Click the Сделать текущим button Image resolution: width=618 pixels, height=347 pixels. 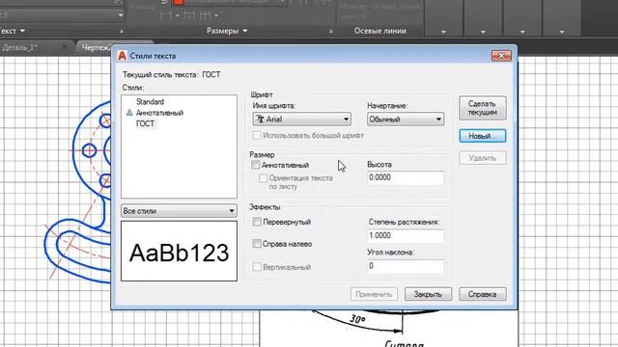(483, 108)
